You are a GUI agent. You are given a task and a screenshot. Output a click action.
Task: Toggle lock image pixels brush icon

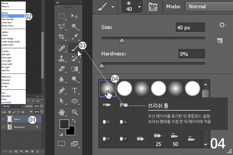pyautogui.click(x=14, y=112)
